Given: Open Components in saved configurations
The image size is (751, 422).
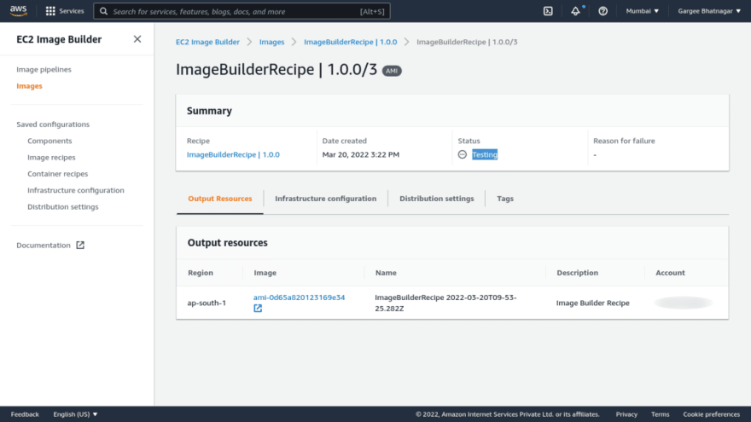Looking at the screenshot, I should 49,141.
